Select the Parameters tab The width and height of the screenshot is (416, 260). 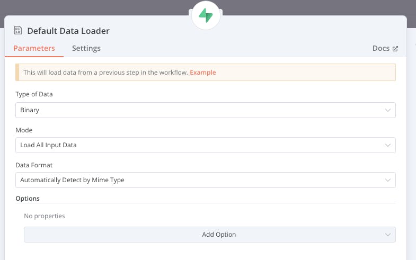34,48
